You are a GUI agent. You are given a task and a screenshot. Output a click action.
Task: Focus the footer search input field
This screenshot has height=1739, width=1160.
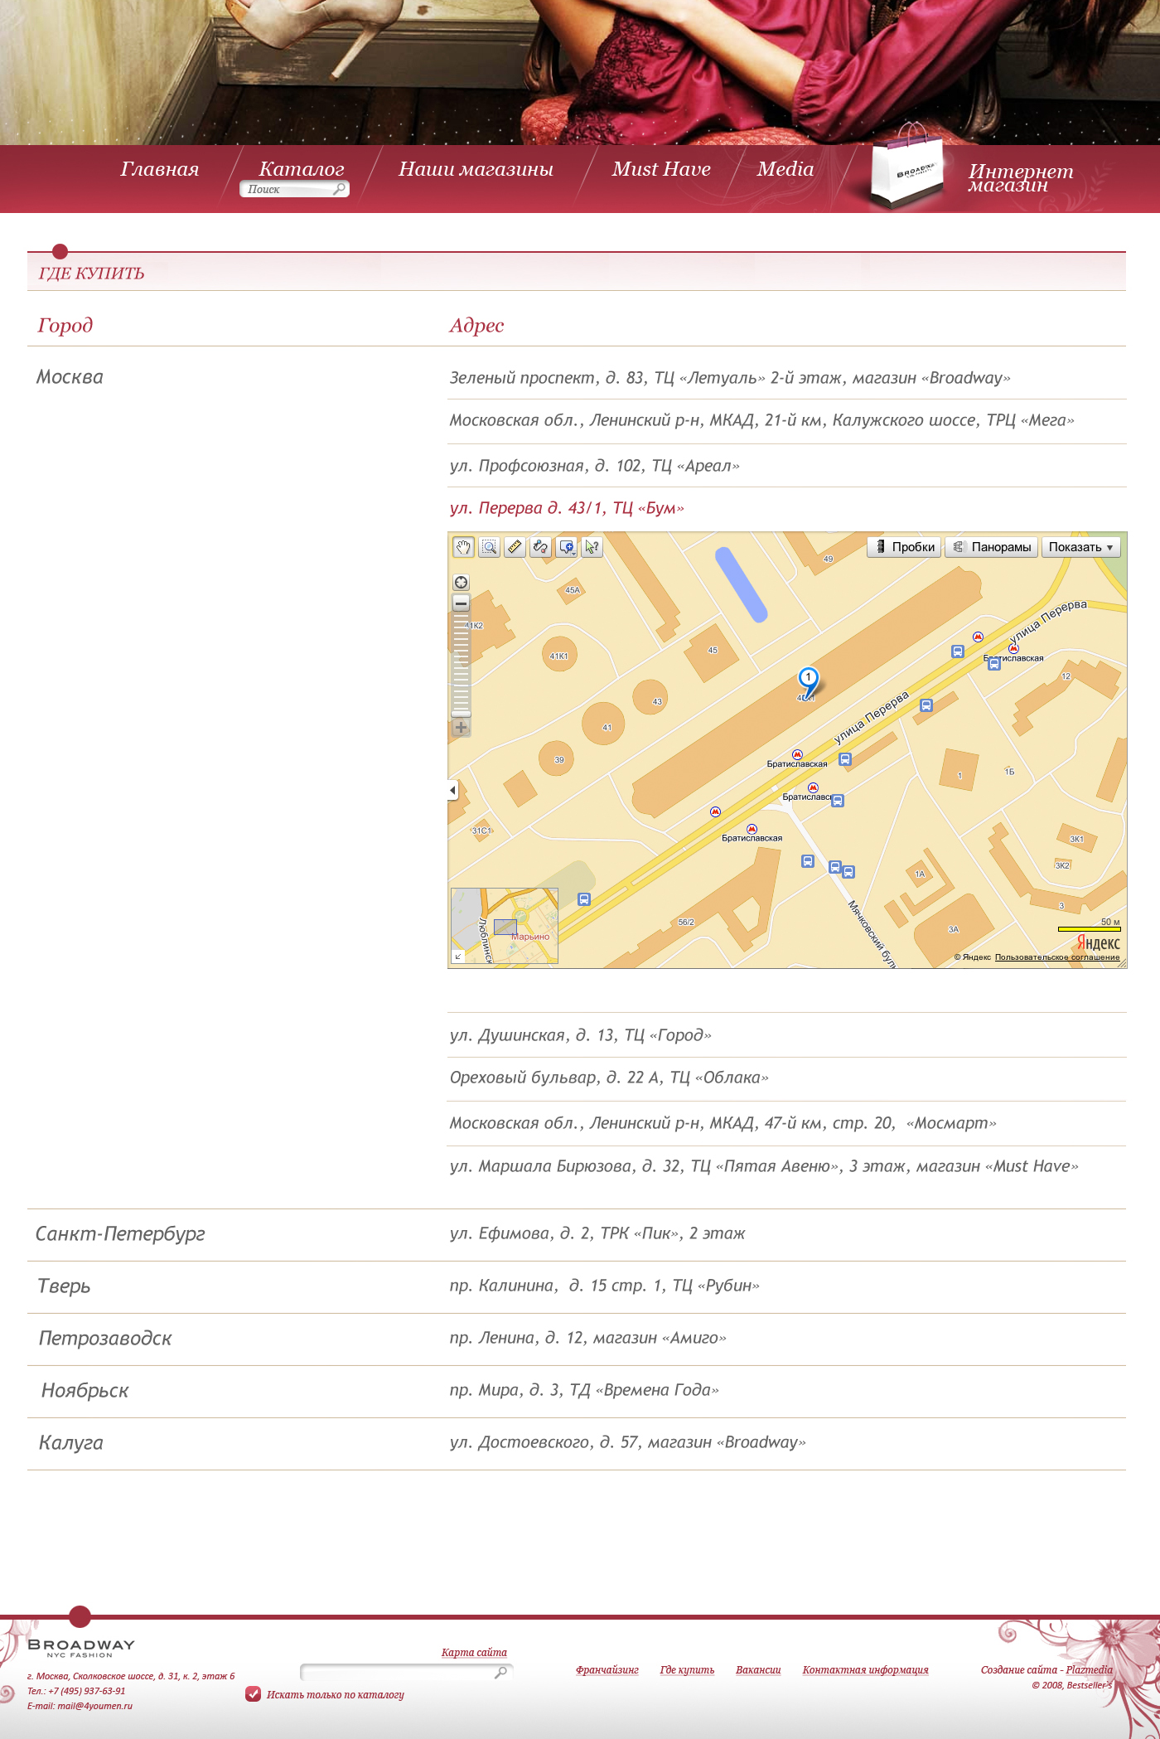point(406,1672)
